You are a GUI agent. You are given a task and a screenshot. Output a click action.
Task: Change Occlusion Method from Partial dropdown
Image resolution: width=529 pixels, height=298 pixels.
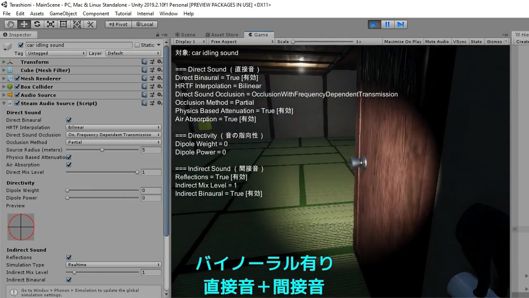click(x=113, y=142)
